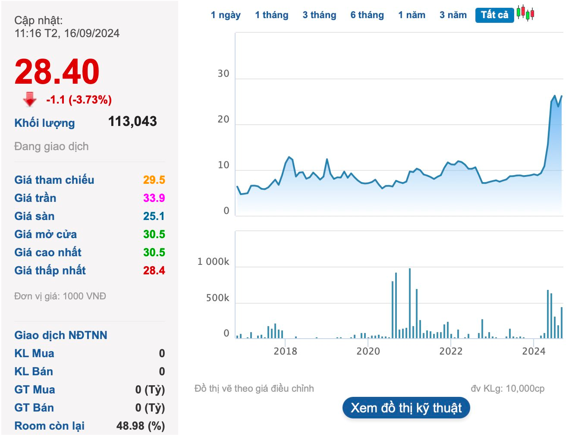Screen dimensions: 572x440
Task: Click the 'GT Bán' label
Action: click(x=34, y=408)
